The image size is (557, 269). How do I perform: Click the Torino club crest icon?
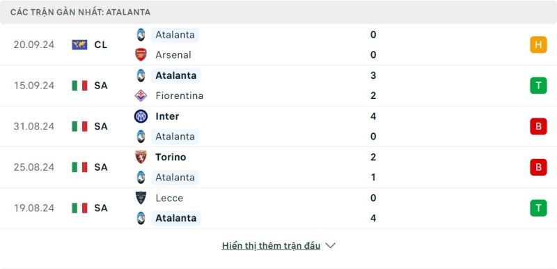tap(141, 157)
